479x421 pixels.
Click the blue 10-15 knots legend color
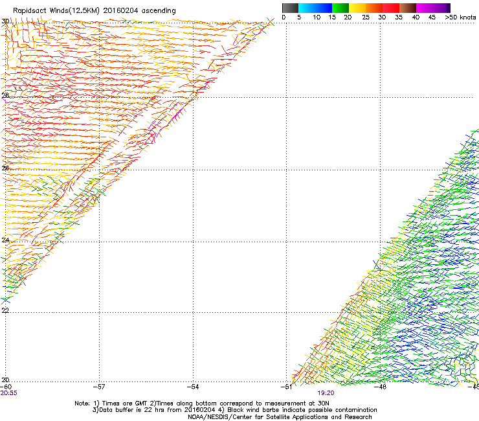[324, 8]
